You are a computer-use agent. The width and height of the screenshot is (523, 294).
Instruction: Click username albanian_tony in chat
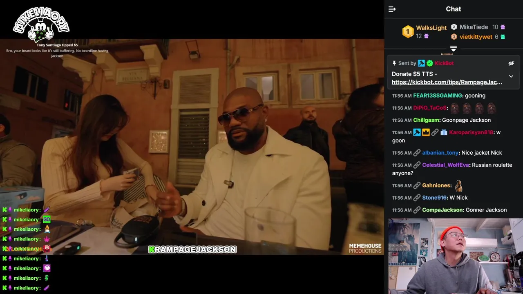pos(440,153)
